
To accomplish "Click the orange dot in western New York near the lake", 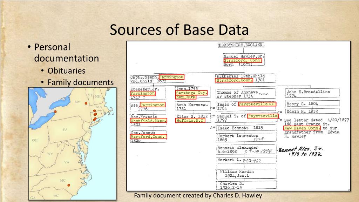I will point(55,112).
